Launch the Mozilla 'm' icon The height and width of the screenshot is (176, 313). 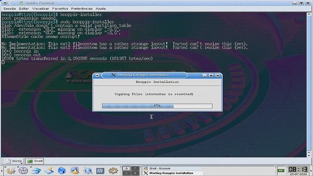click(100, 171)
